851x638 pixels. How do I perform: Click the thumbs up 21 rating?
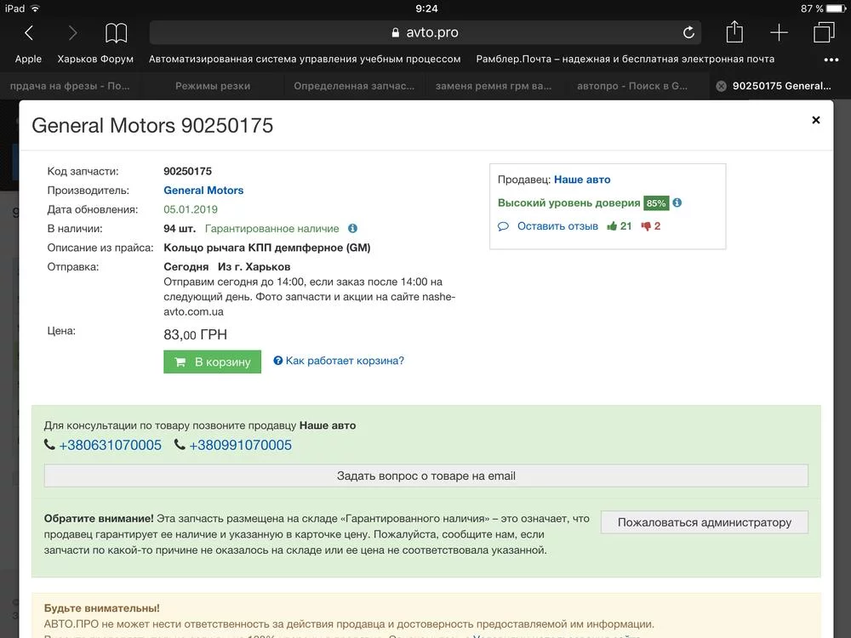click(x=620, y=226)
